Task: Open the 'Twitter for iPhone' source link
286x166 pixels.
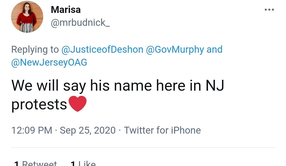Action: click(162, 130)
